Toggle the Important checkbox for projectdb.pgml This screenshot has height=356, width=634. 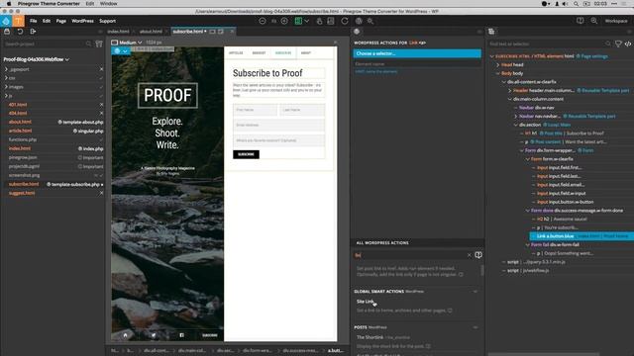click(80, 167)
